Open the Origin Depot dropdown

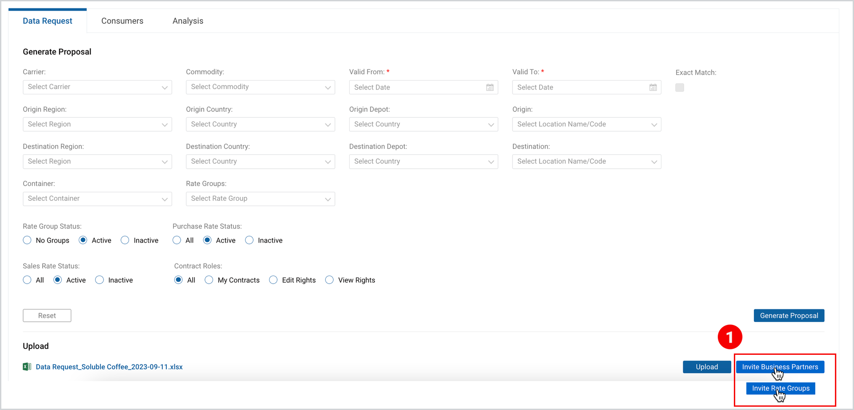(423, 124)
